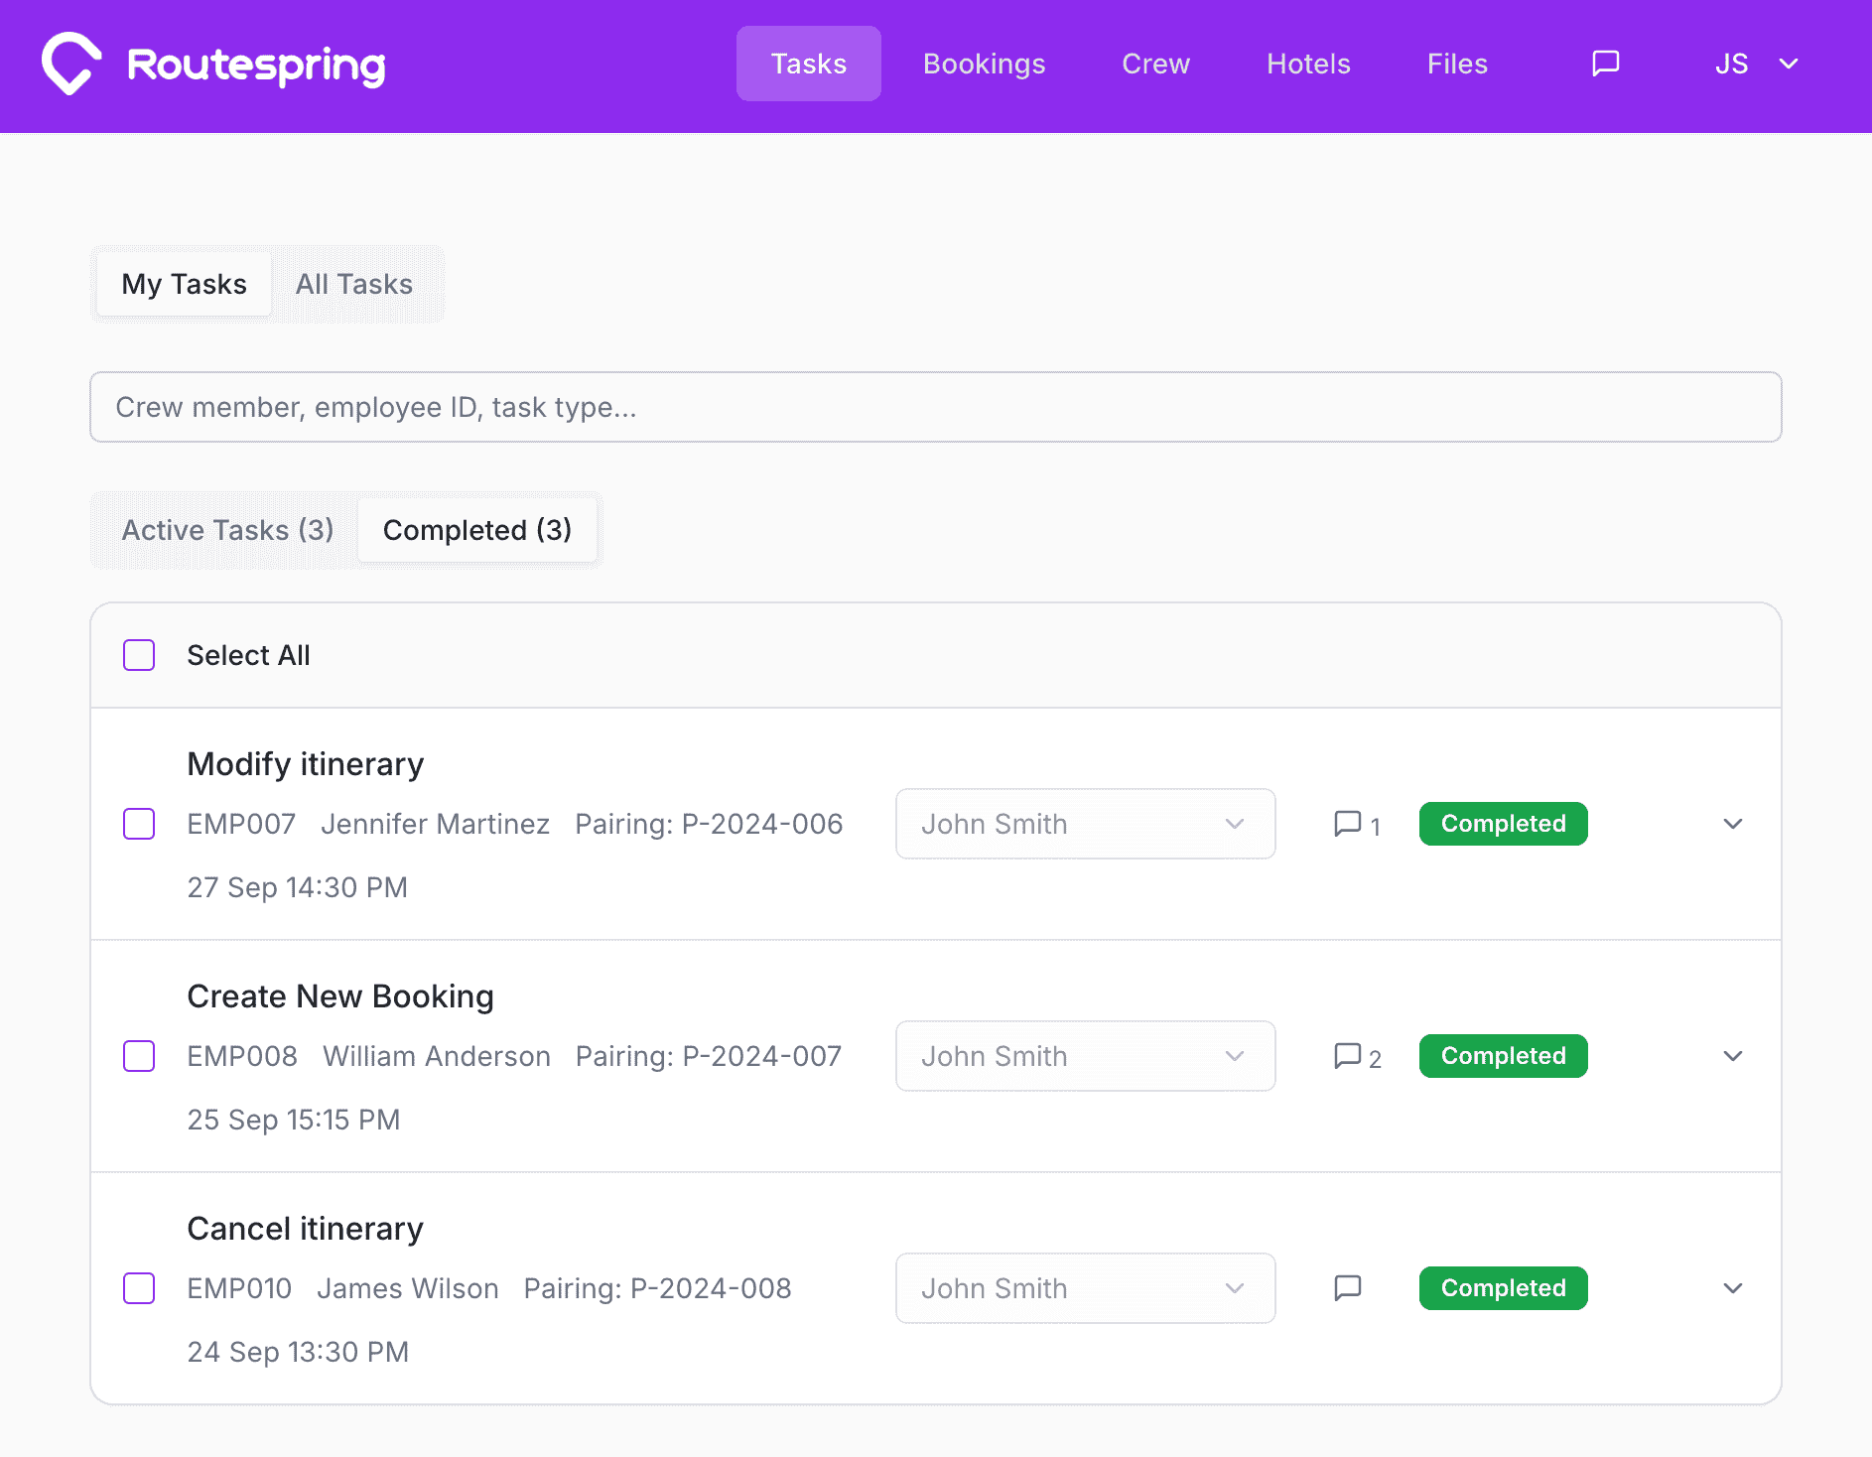Add a comment to Cancel itinerary task
Viewport: 1872px width, 1457px height.
click(1347, 1287)
